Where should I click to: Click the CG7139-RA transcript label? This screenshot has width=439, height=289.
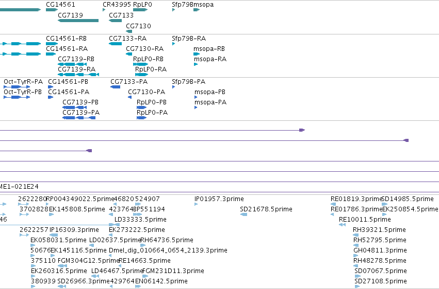tap(77, 69)
